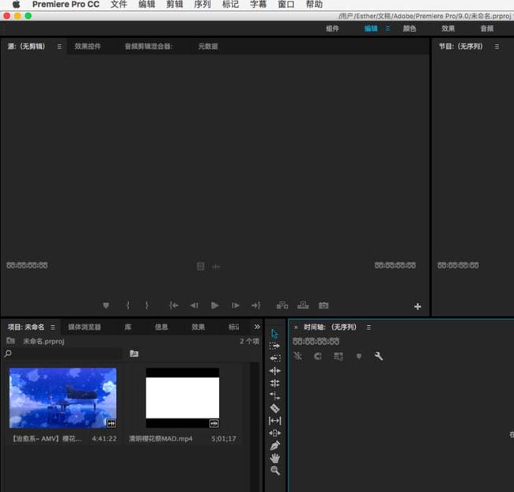Open the 剪辑 menu
Viewport: 514px width, 492px height.
[175, 5]
